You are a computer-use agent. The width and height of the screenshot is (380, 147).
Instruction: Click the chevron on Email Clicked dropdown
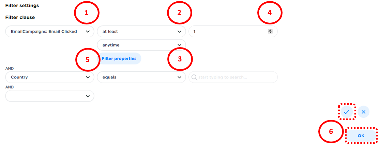(x=88, y=32)
